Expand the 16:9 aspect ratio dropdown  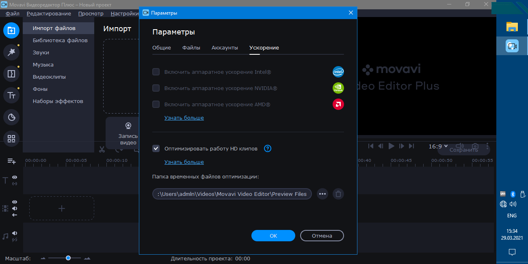coord(438,146)
